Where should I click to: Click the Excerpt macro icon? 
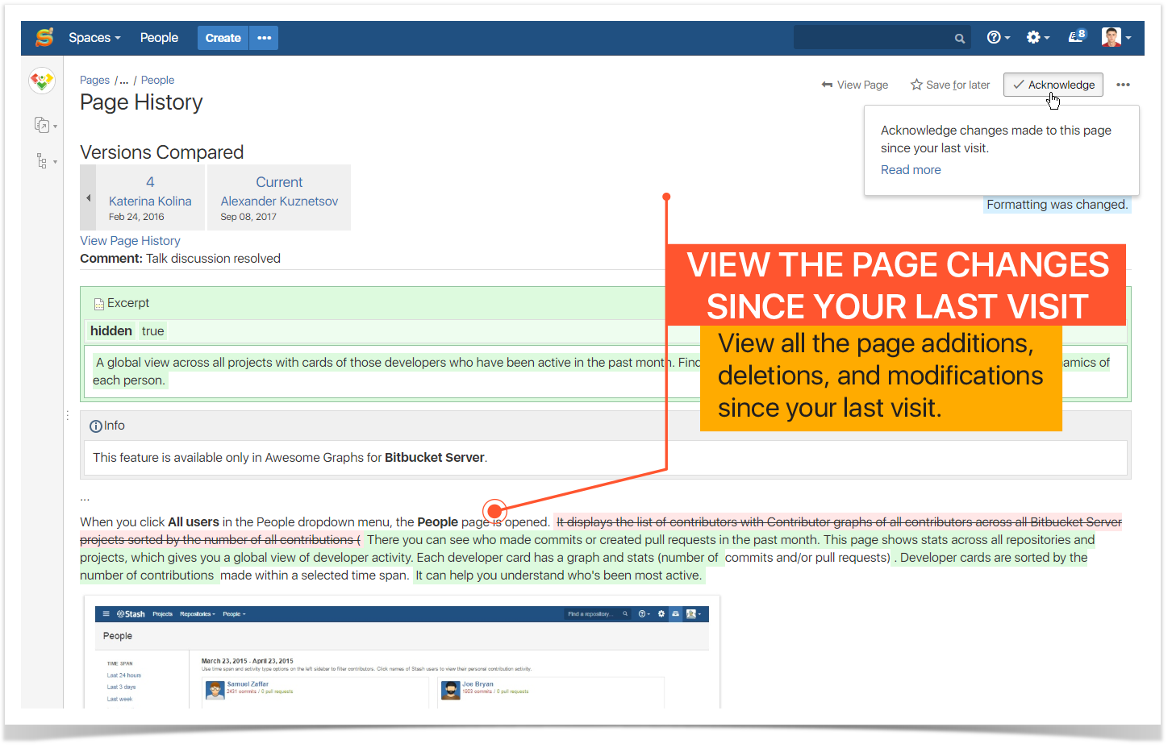[98, 304]
